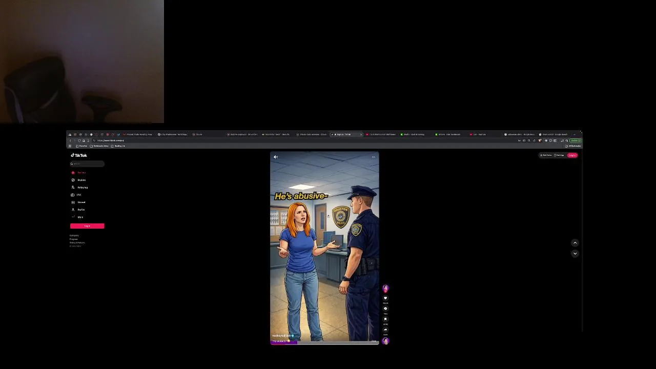Image resolution: width=656 pixels, height=369 pixels.
Task: Open the tab list dropdown arrow
Action: (575, 134)
